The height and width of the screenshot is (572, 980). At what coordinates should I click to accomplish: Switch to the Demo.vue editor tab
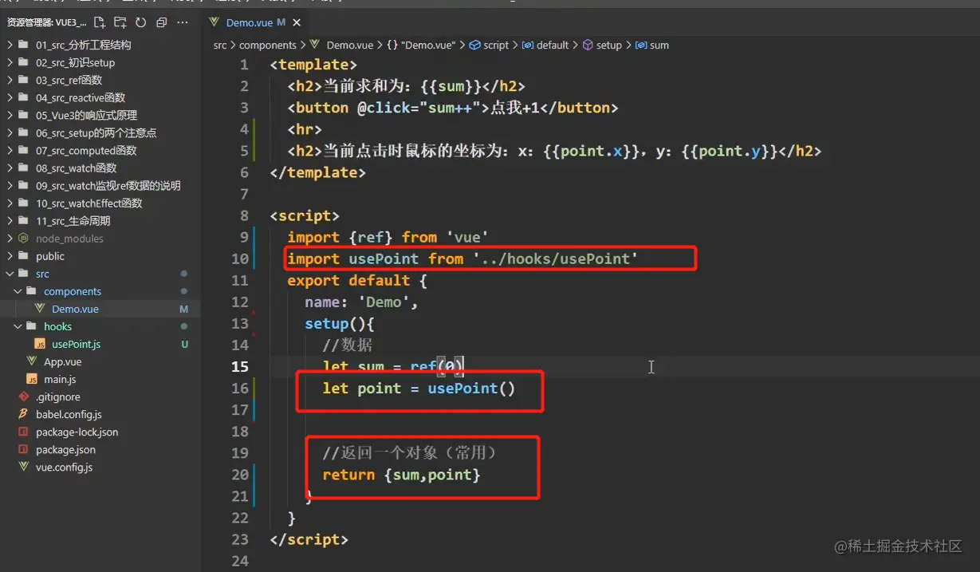pos(255,23)
